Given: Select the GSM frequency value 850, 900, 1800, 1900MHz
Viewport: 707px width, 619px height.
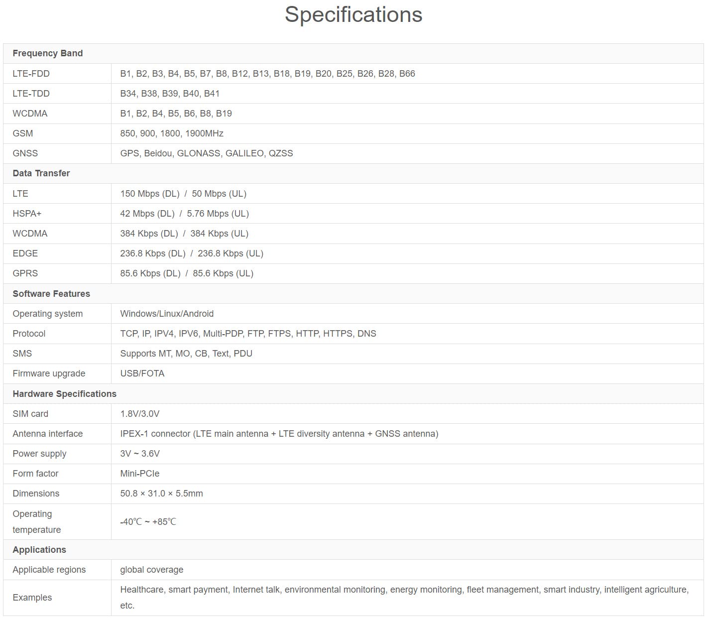Looking at the screenshot, I should pos(172,133).
